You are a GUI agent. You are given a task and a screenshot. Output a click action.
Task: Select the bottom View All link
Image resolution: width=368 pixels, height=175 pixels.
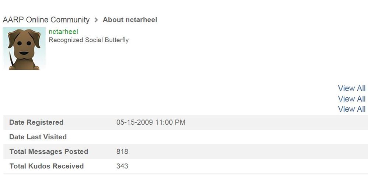(x=351, y=109)
